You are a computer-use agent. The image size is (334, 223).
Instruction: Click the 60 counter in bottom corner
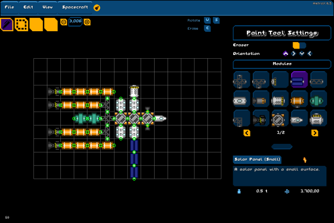click(x=7, y=218)
